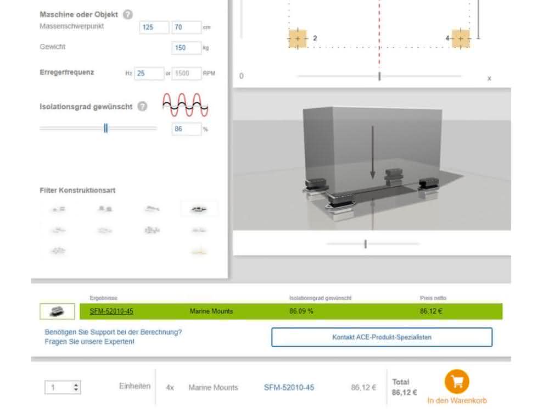Viewport: 549px width, 412px height.
Task: Decrease Einheiten quantity with down arrow
Action: click(76, 389)
